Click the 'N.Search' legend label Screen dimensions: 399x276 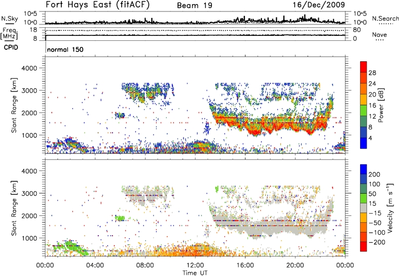385,18
